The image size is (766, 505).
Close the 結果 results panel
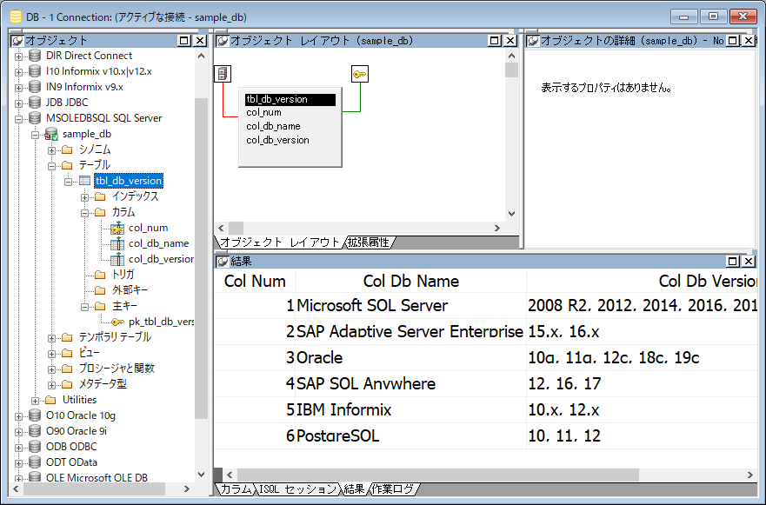(748, 261)
